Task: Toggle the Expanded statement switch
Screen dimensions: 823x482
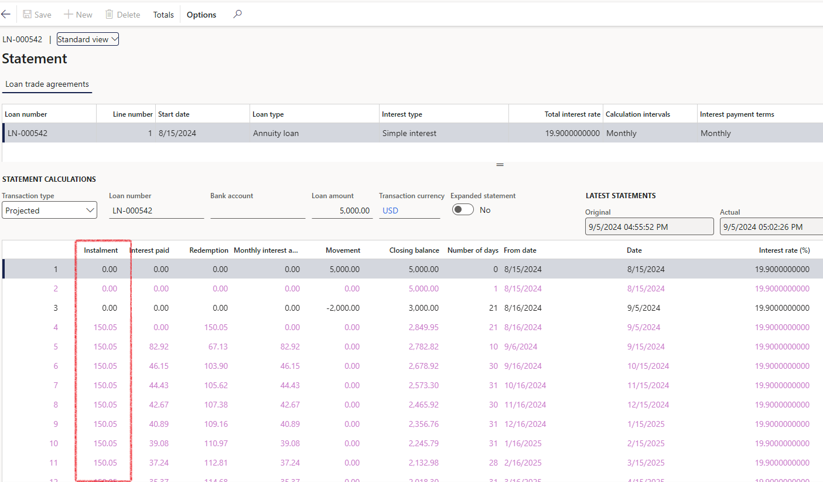Action: [x=463, y=210]
